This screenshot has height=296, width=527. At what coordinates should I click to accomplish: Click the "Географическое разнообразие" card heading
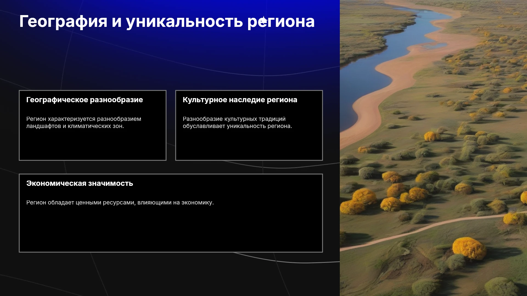pos(85,100)
